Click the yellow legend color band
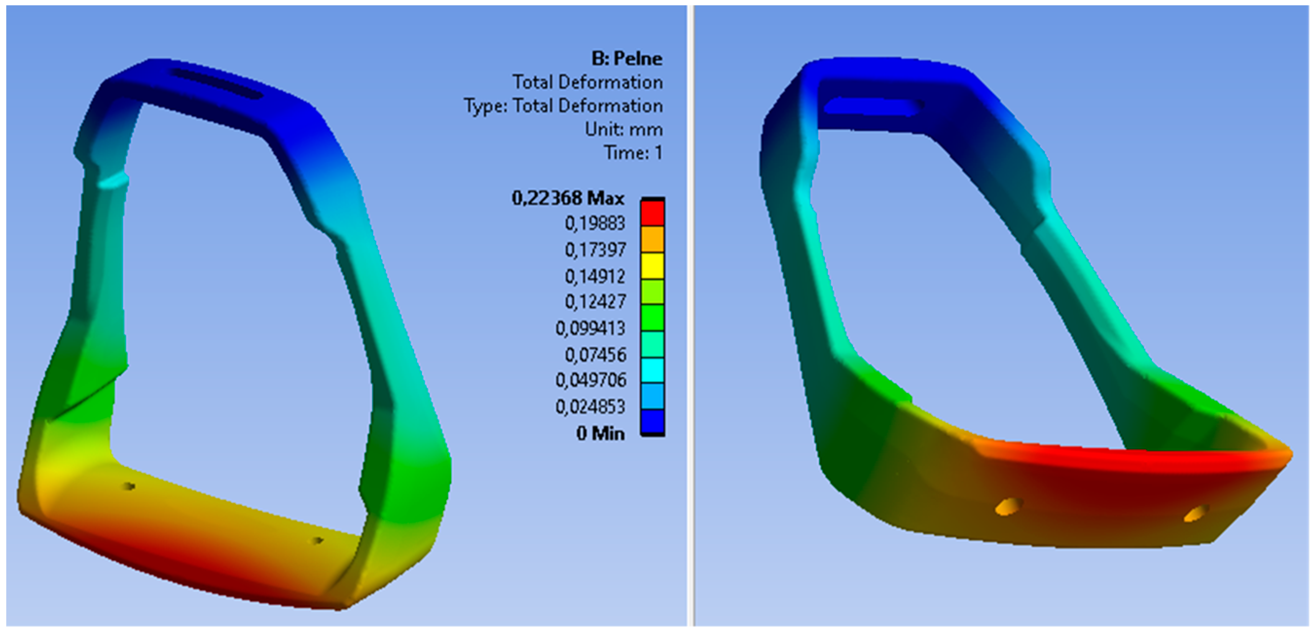1313x634 pixels. 653,266
